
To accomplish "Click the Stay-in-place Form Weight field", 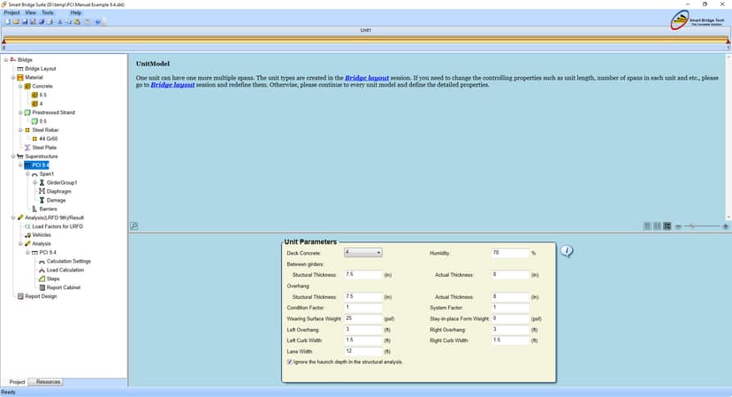I will pyautogui.click(x=510, y=318).
